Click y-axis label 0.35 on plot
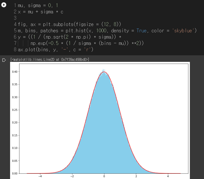This screenshot has height=179, width=204. (x=15, y=84)
